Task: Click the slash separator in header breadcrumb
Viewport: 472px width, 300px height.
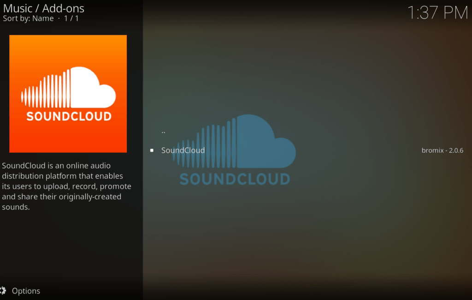Action: pyautogui.click(x=37, y=8)
